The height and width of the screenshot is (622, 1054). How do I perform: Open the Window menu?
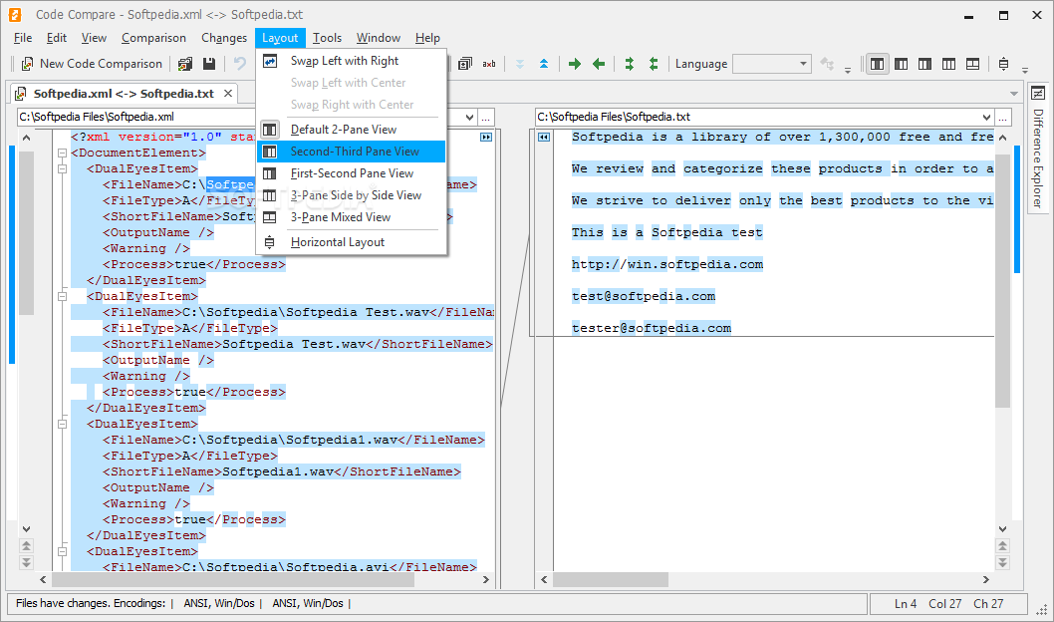(x=379, y=38)
